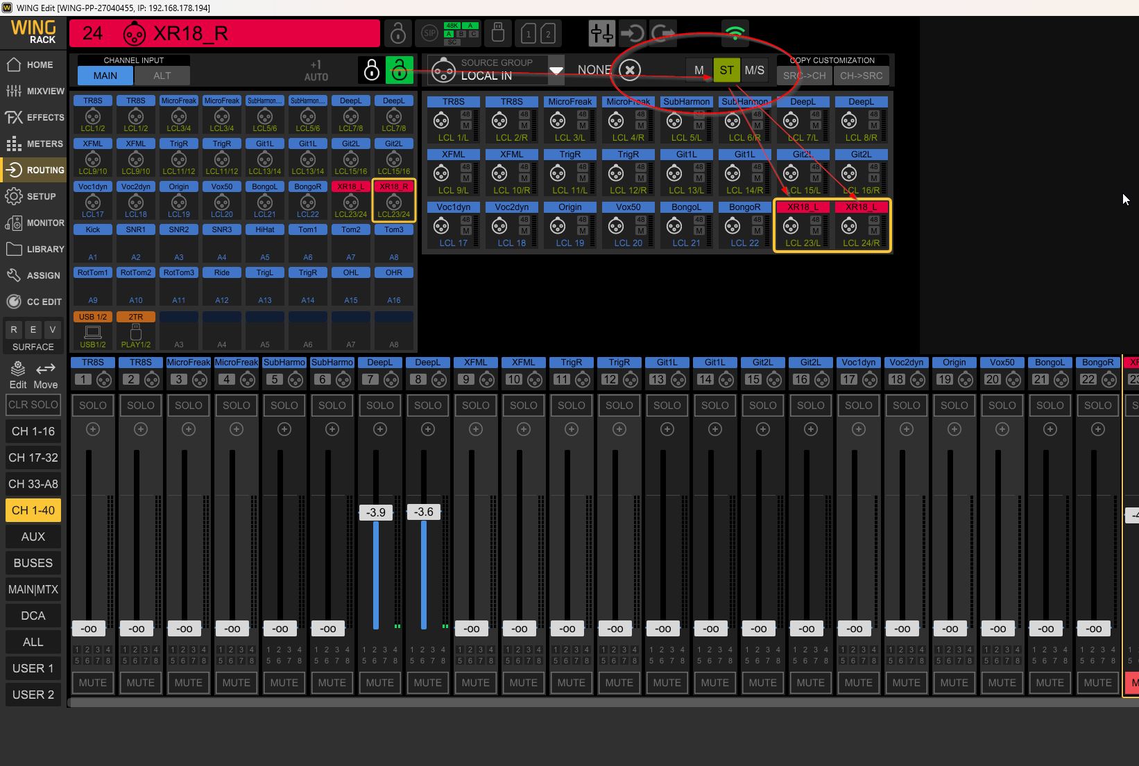Solo channel 1 TR8S
This screenshot has height=766, width=1139.
(x=93, y=406)
